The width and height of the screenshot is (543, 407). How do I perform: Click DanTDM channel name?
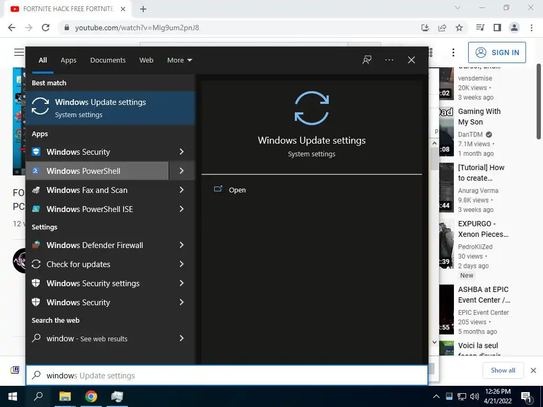click(470, 134)
